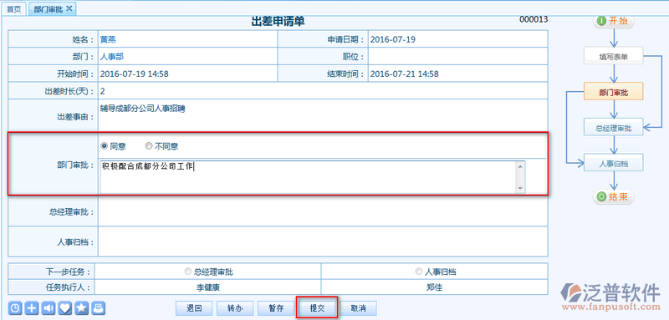Click the department value 人事部
669x320 pixels.
112,57
